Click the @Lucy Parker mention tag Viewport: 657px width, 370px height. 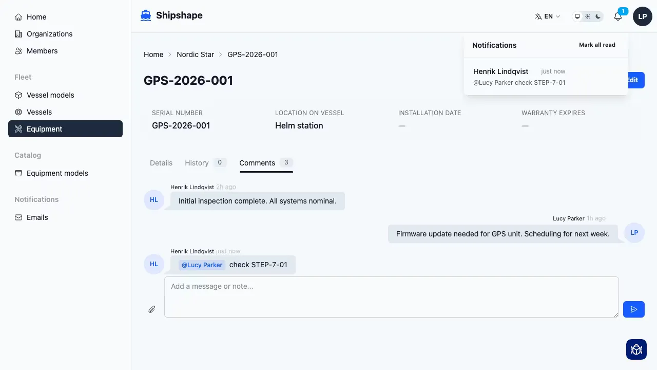(202, 265)
